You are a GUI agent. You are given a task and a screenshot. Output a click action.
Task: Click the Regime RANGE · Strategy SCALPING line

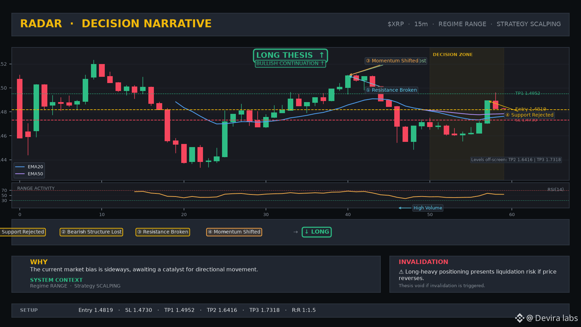[75, 286]
